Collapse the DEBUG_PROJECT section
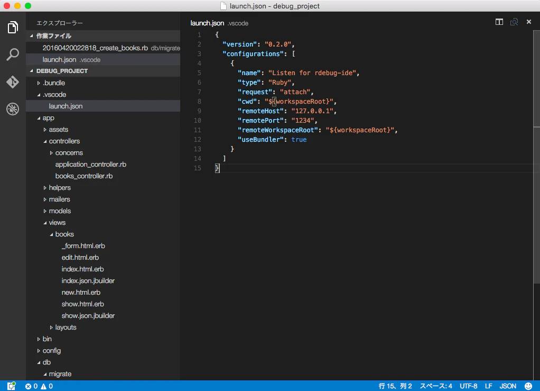 tap(32, 71)
